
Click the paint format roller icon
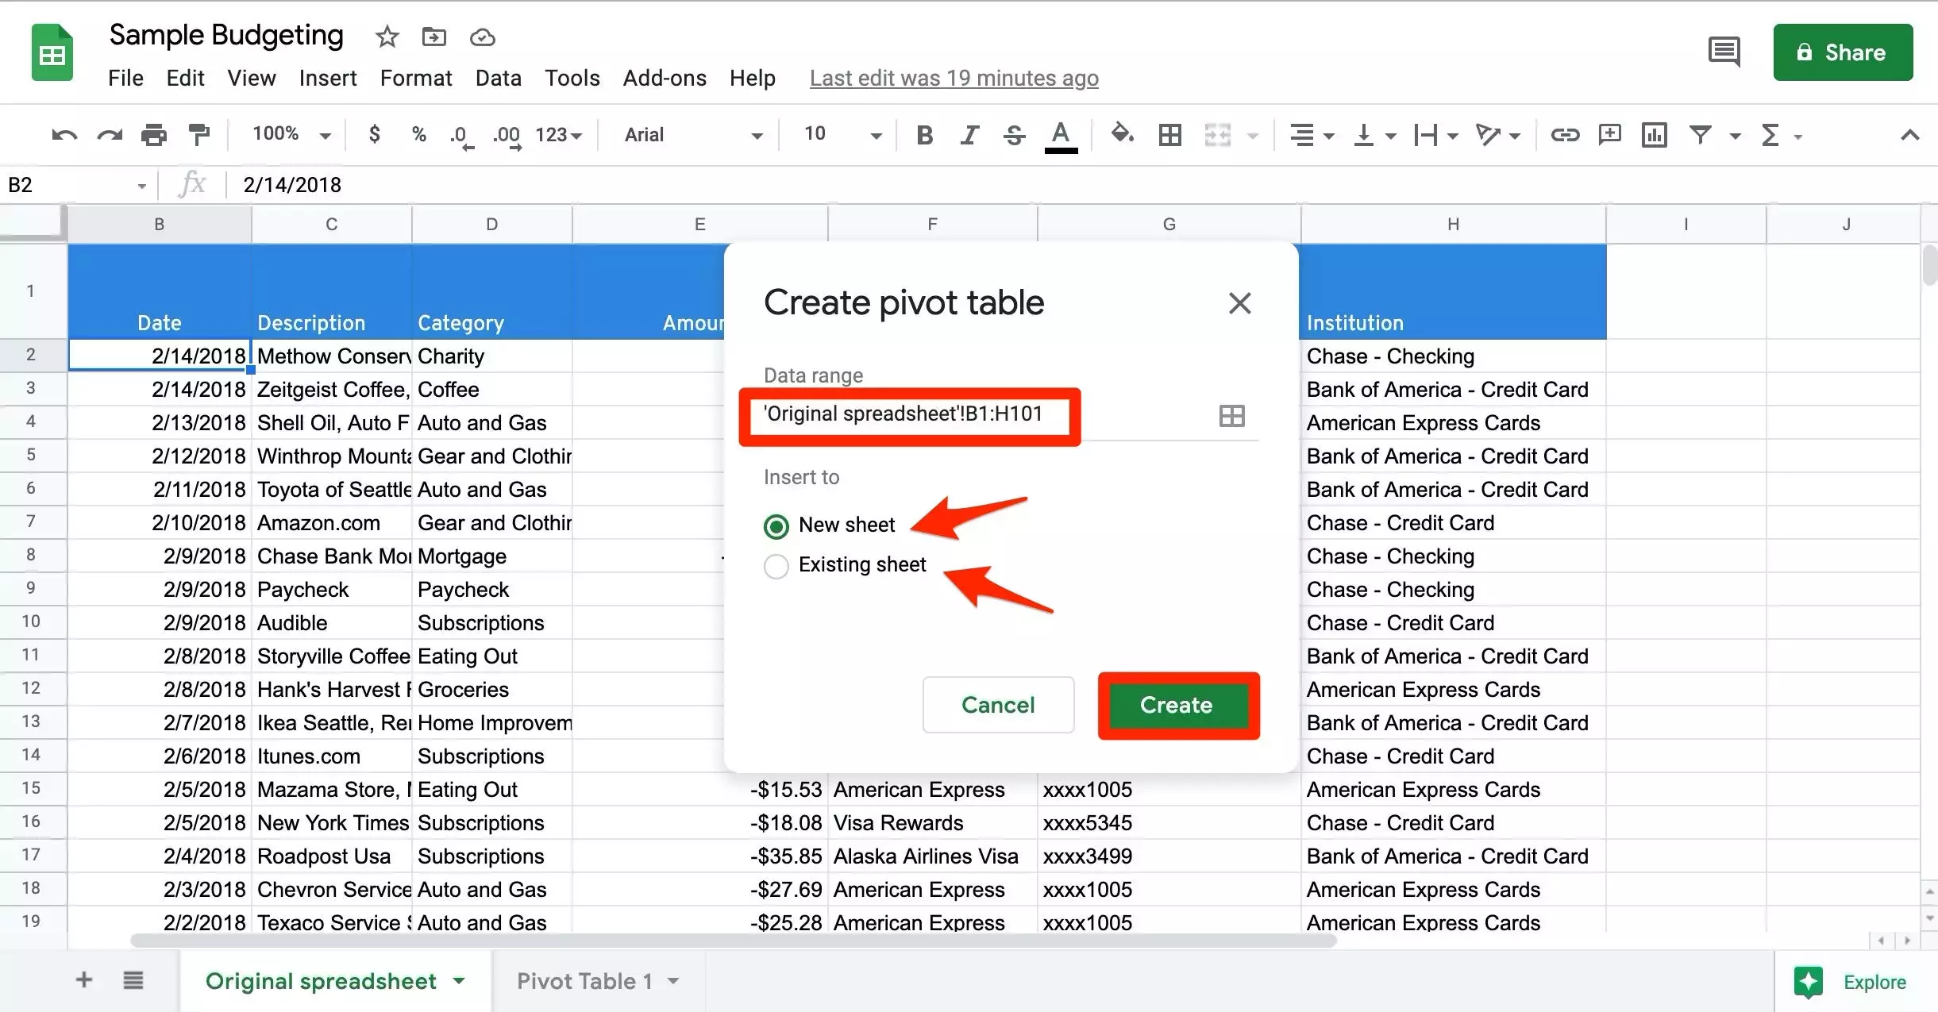(x=198, y=135)
